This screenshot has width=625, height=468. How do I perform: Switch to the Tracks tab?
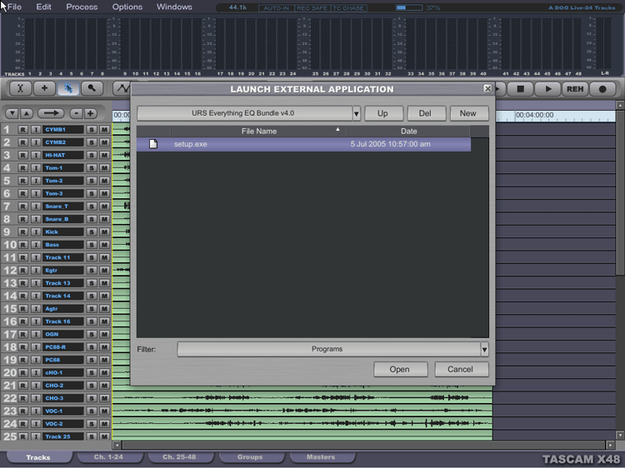38,457
